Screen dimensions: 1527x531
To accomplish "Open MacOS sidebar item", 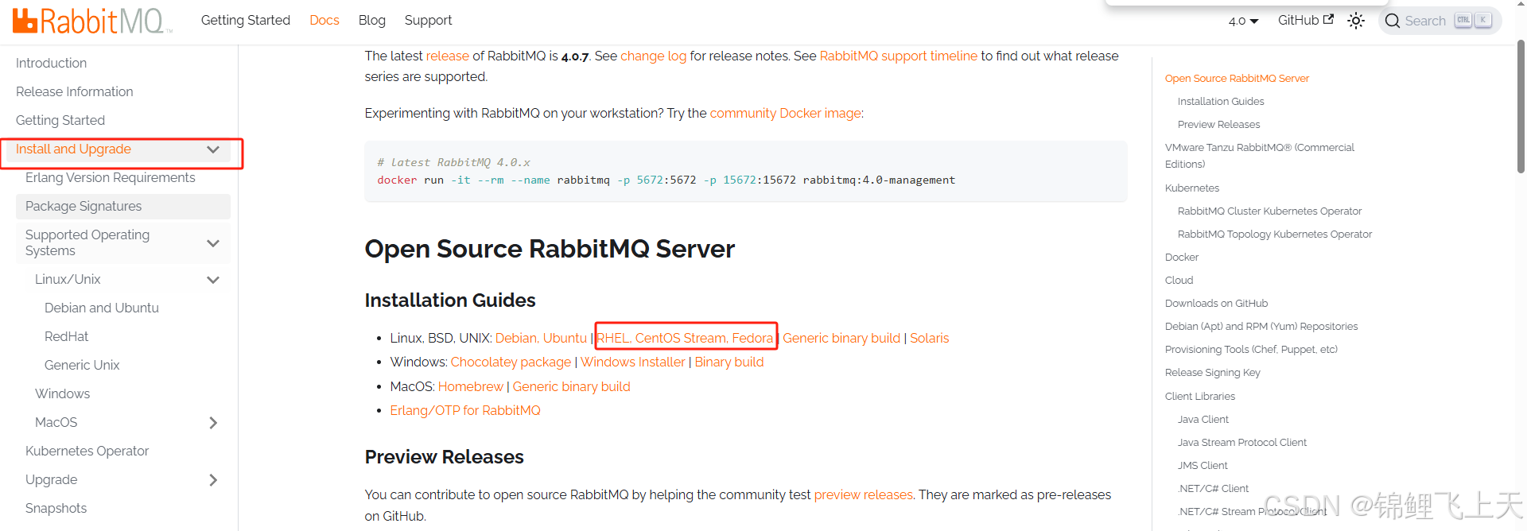I will (56, 422).
